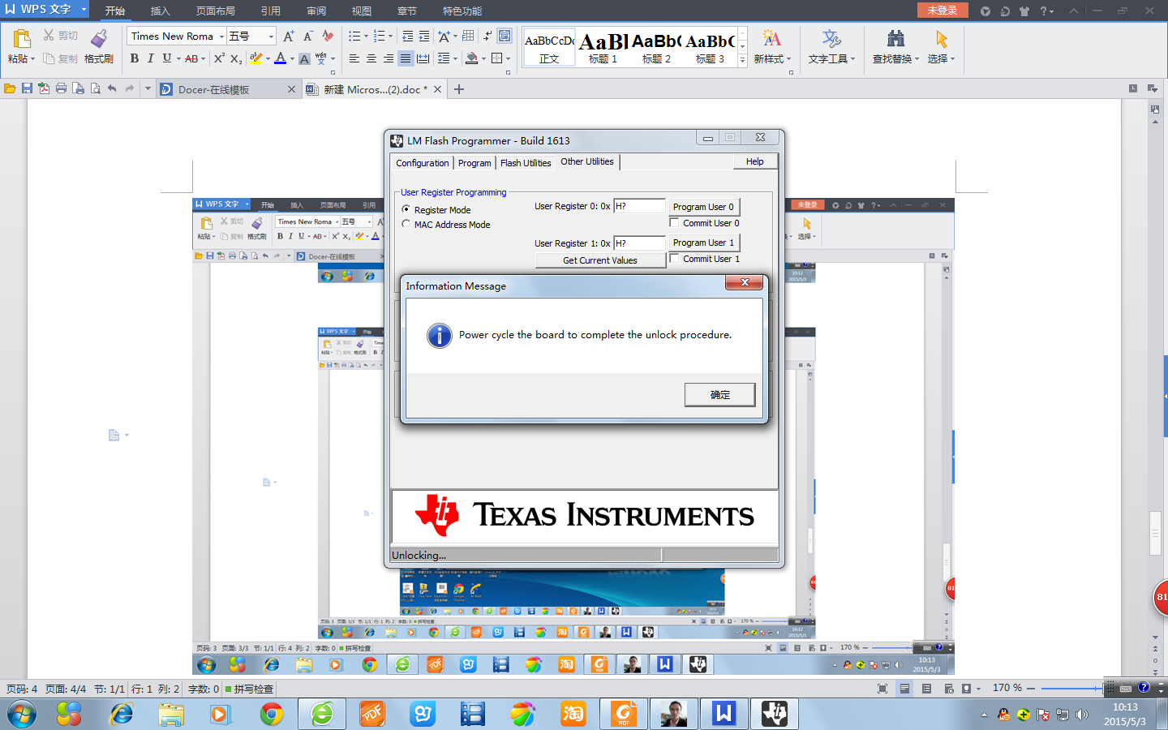Open the Configuration tab in LM Flash Programmer
1168x730 pixels.
pos(423,163)
